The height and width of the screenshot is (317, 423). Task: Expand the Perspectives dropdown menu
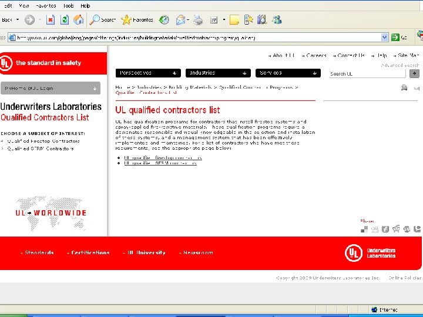(148, 73)
